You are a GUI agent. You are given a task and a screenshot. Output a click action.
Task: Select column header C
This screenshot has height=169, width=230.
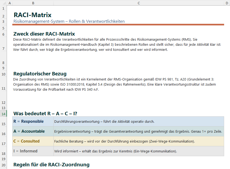[139, 3]
